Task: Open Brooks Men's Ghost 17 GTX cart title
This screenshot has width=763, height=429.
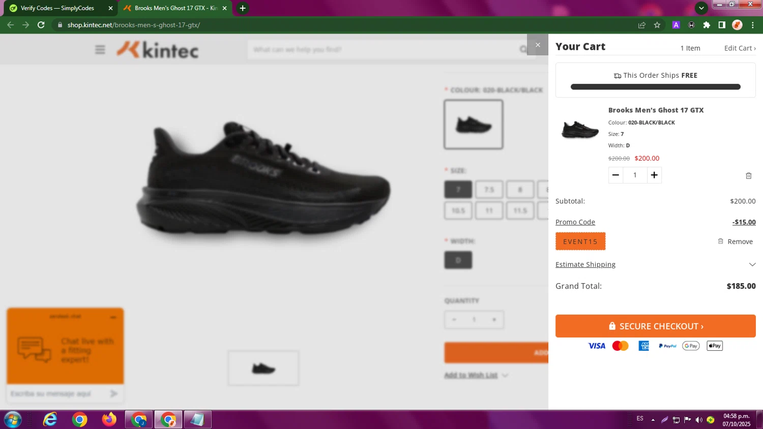Action: click(656, 110)
